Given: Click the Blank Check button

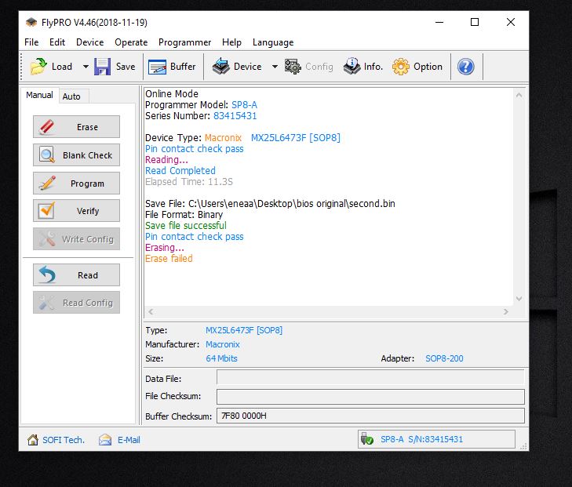Looking at the screenshot, I should point(76,155).
